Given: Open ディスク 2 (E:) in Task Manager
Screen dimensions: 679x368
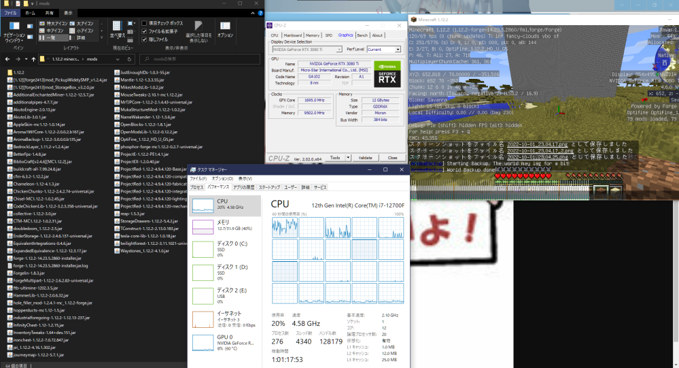Looking at the screenshot, I should 225,296.
